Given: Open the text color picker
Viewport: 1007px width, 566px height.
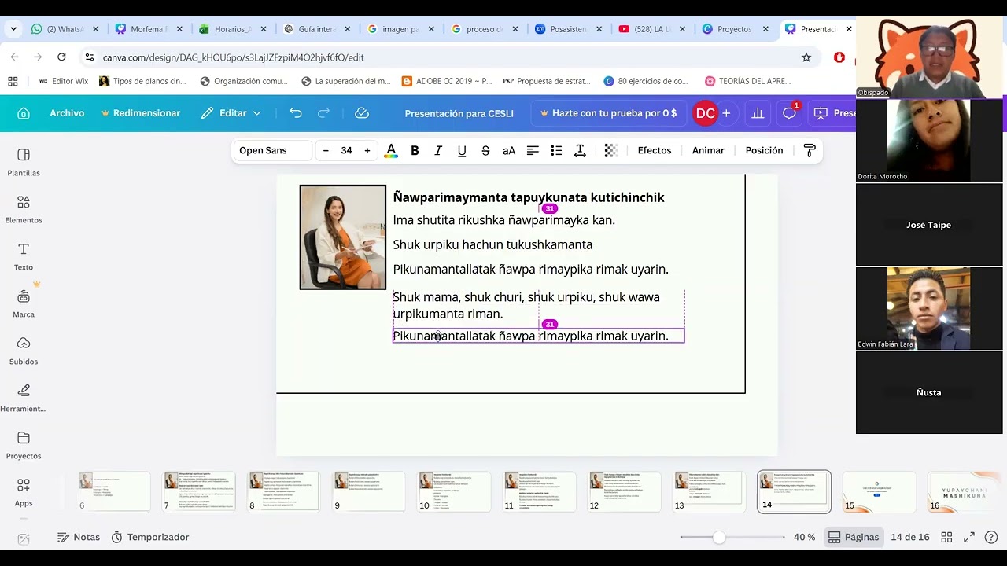Looking at the screenshot, I should coord(391,150).
